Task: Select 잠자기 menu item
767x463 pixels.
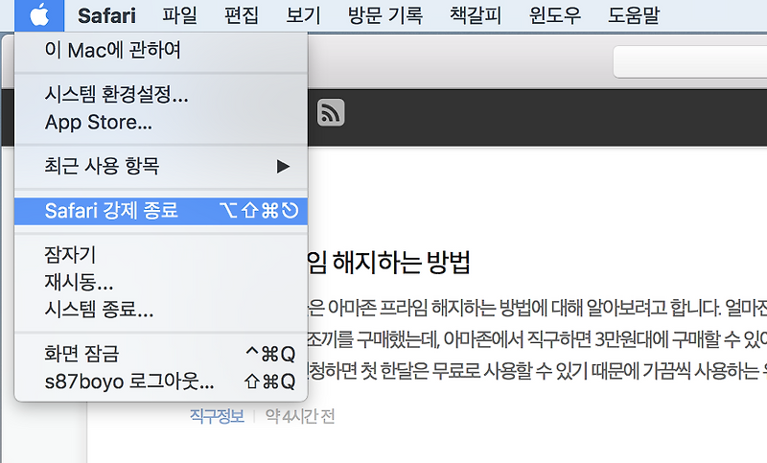Action: [x=161, y=254]
